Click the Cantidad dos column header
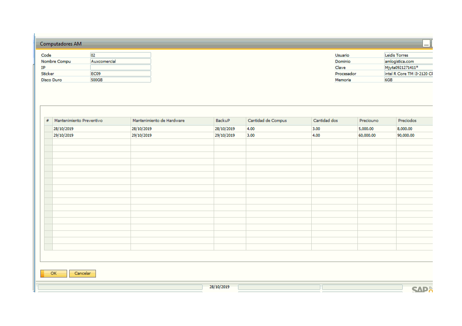The image size is (462, 326). (335, 120)
